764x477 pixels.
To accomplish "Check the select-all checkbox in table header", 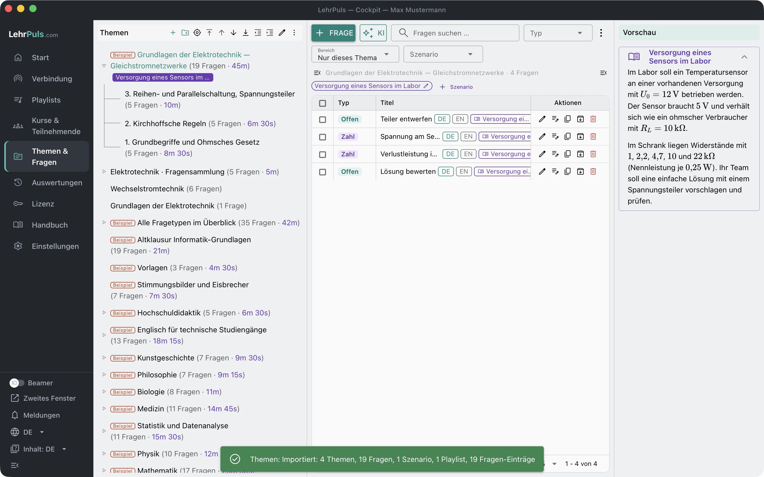I will (322, 103).
